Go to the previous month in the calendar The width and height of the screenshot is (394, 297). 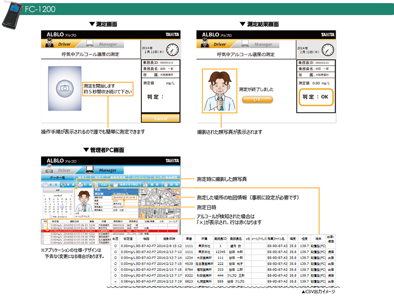click(45, 195)
